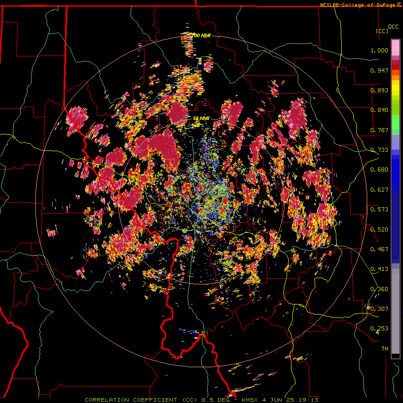
Task: Click the 0.787 scale value
Action: [x=379, y=130]
